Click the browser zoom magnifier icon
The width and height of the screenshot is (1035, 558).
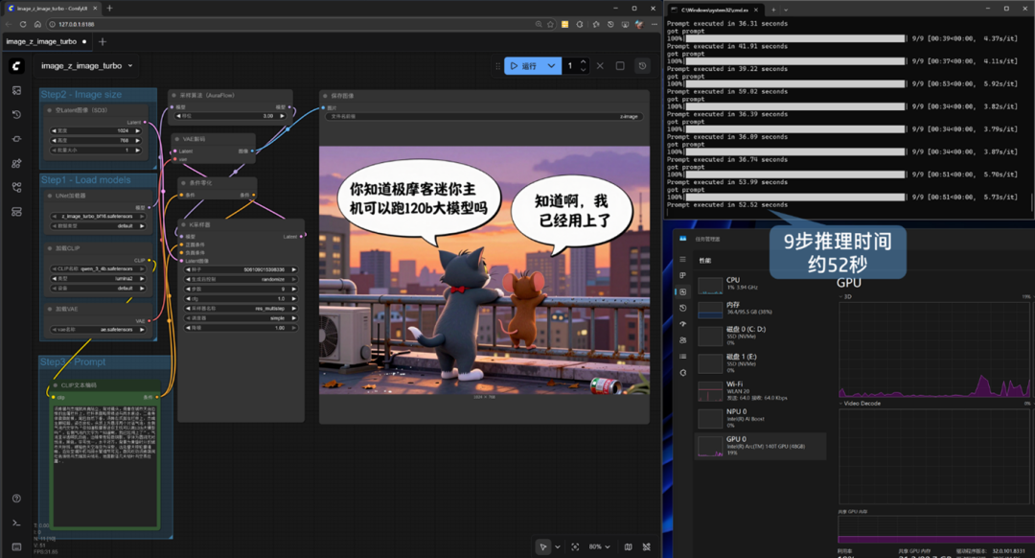(539, 24)
